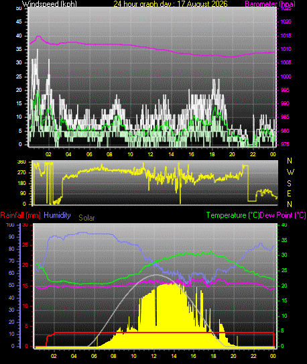Click the Rainfall (mm) legend label

click(x=20, y=215)
